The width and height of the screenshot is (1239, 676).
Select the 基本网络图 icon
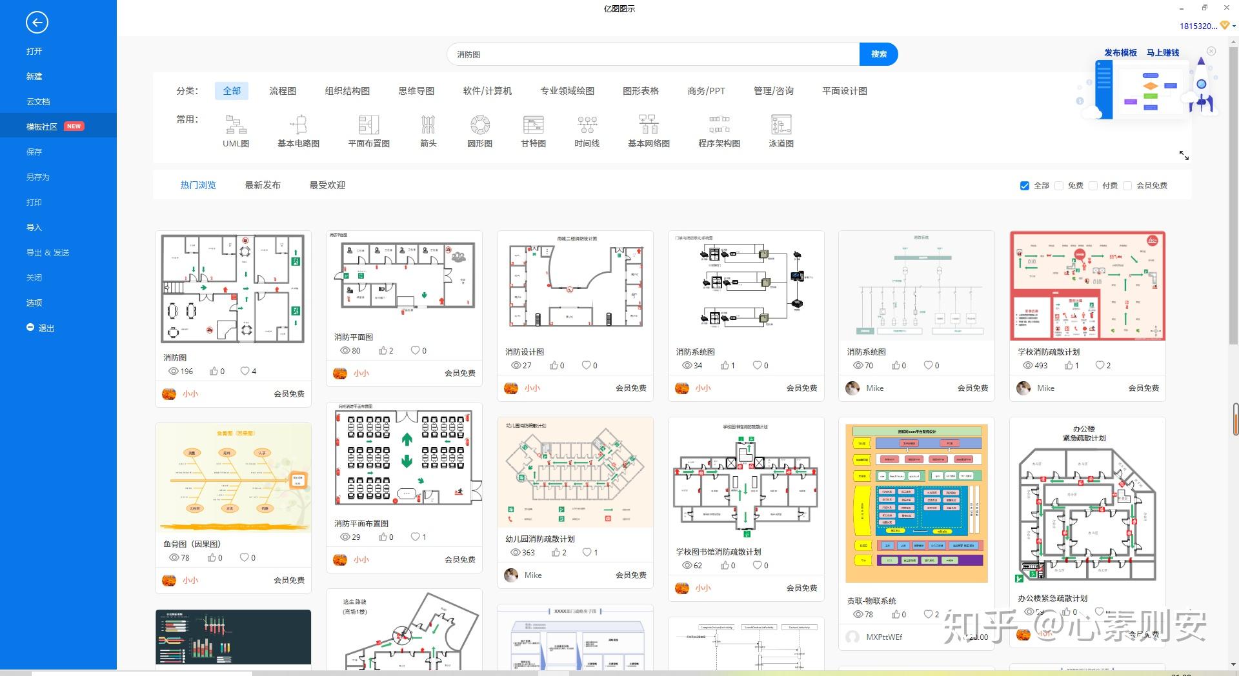pos(649,124)
